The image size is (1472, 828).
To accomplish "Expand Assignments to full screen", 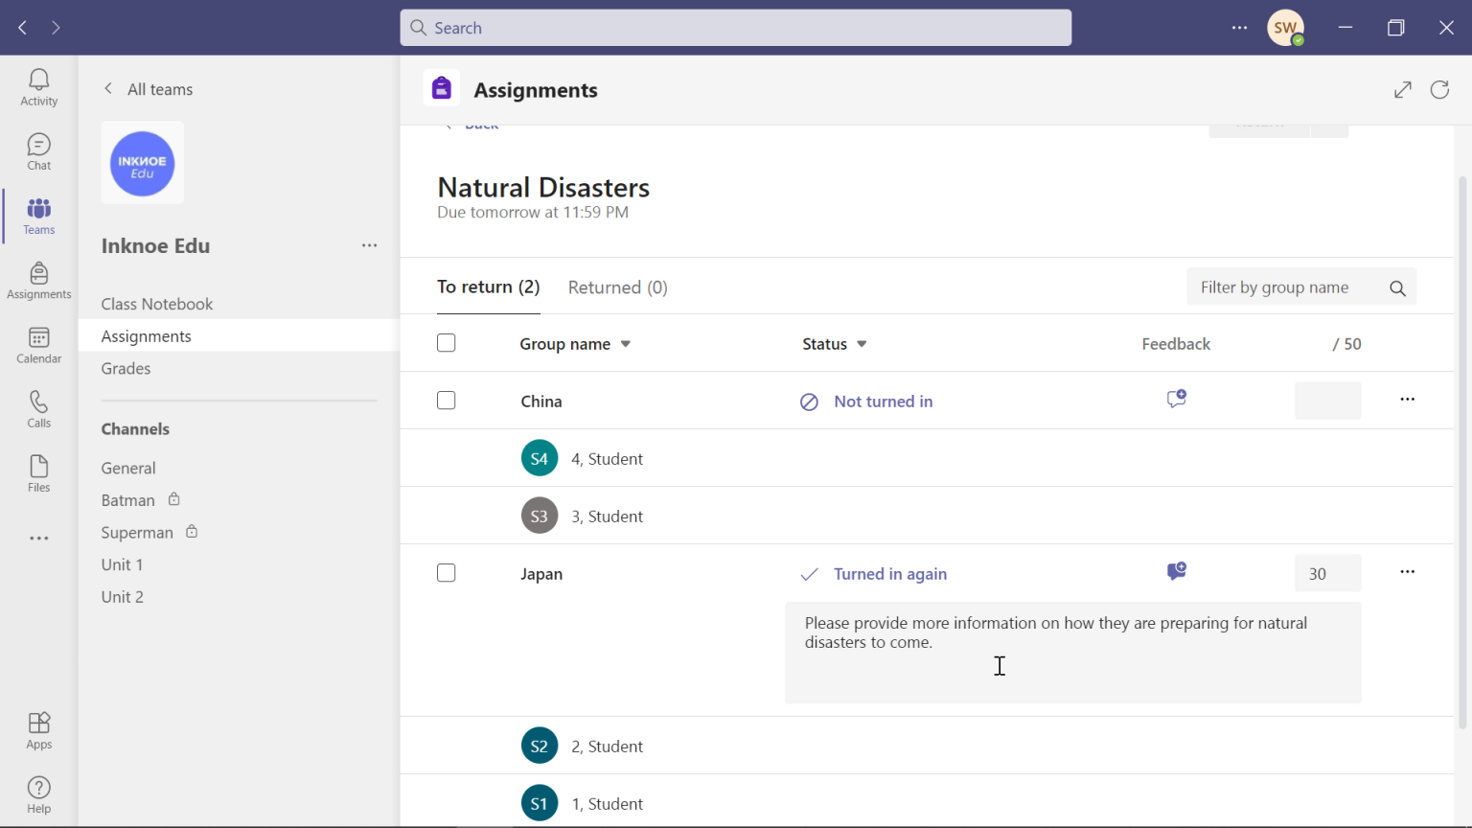I will (x=1402, y=89).
